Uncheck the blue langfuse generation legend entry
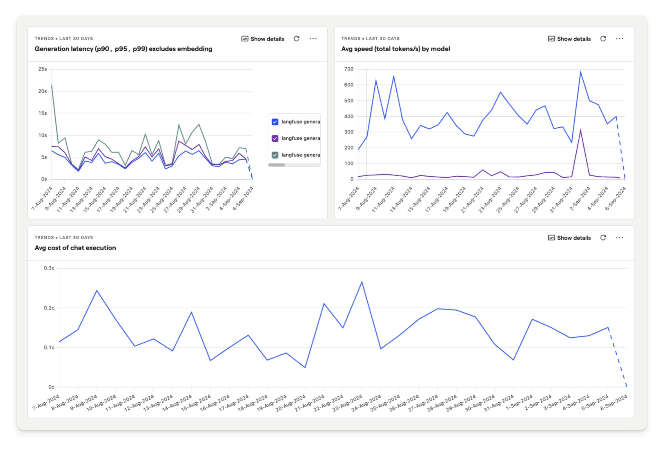The width and height of the screenshot is (665, 452). tap(275, 122)
